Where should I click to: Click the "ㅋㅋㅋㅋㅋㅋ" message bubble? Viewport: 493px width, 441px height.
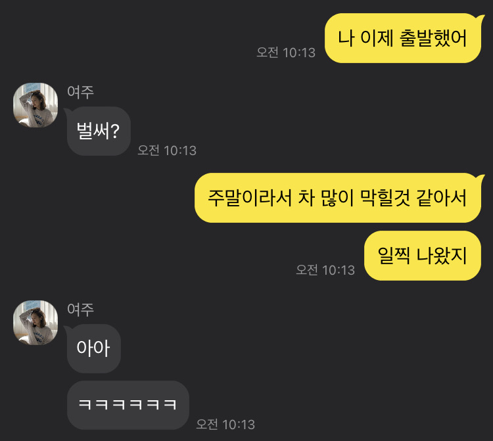click(x=128, y=405)
